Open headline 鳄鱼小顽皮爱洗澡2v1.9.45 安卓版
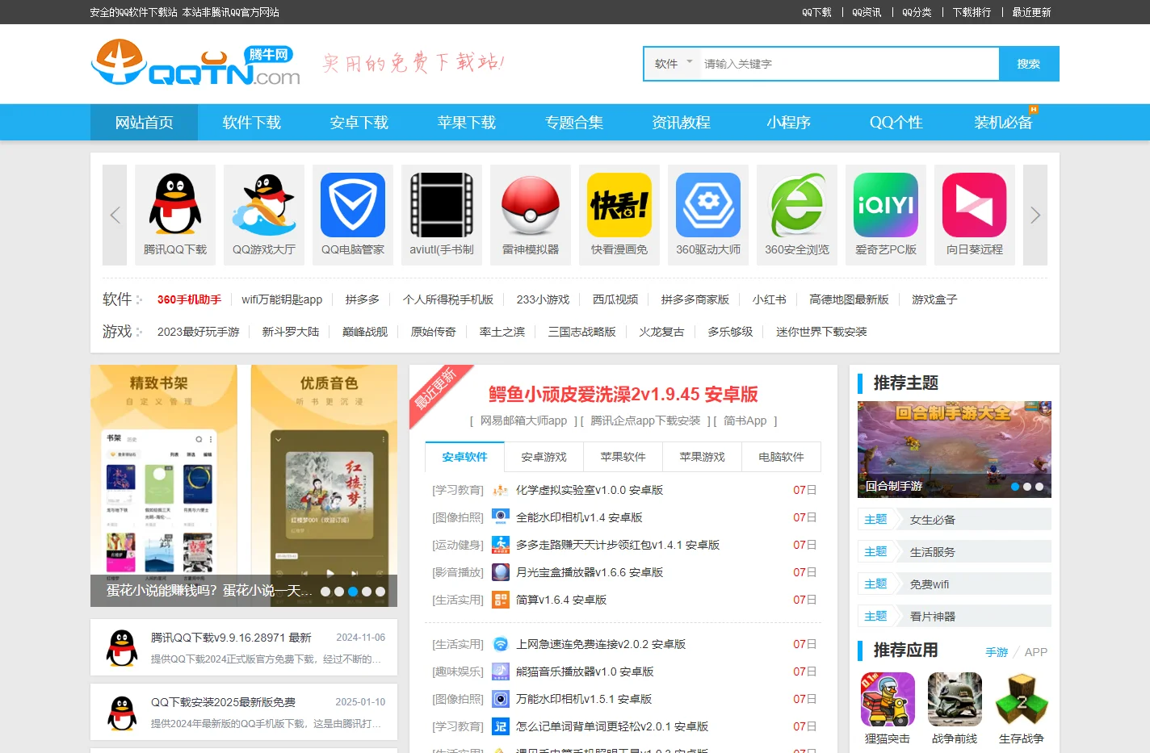Image resolution: width=1150 pixels, height=753 pixels. click(x=623, y=394)
